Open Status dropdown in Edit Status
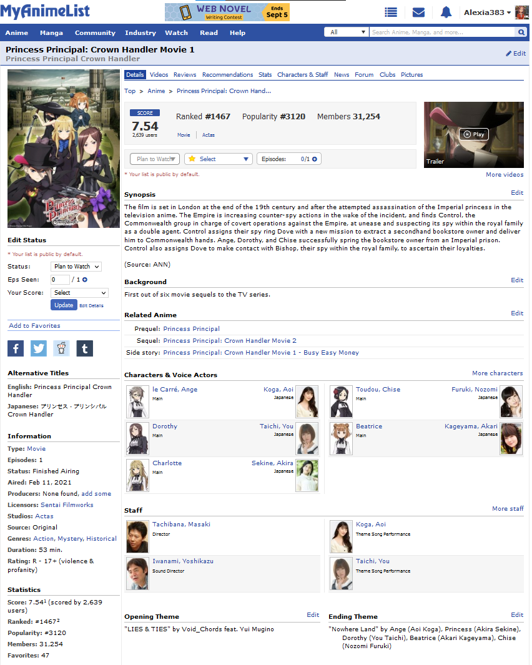 (76, 267)
